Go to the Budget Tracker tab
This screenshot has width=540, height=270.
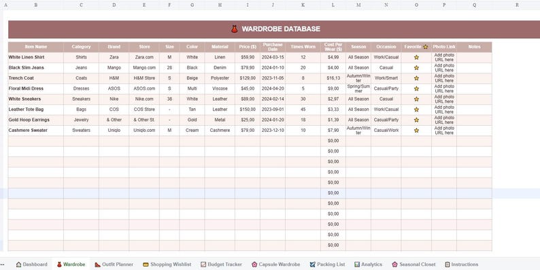[x=221, y=265]
